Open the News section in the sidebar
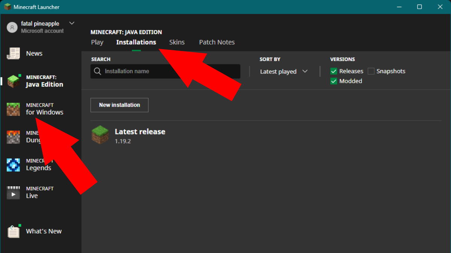Screen dimensions: 451x253 tap(34, 53)
